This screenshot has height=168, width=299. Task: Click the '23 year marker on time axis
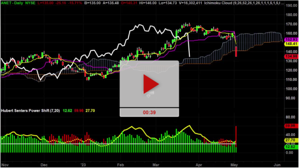(84, 164)
